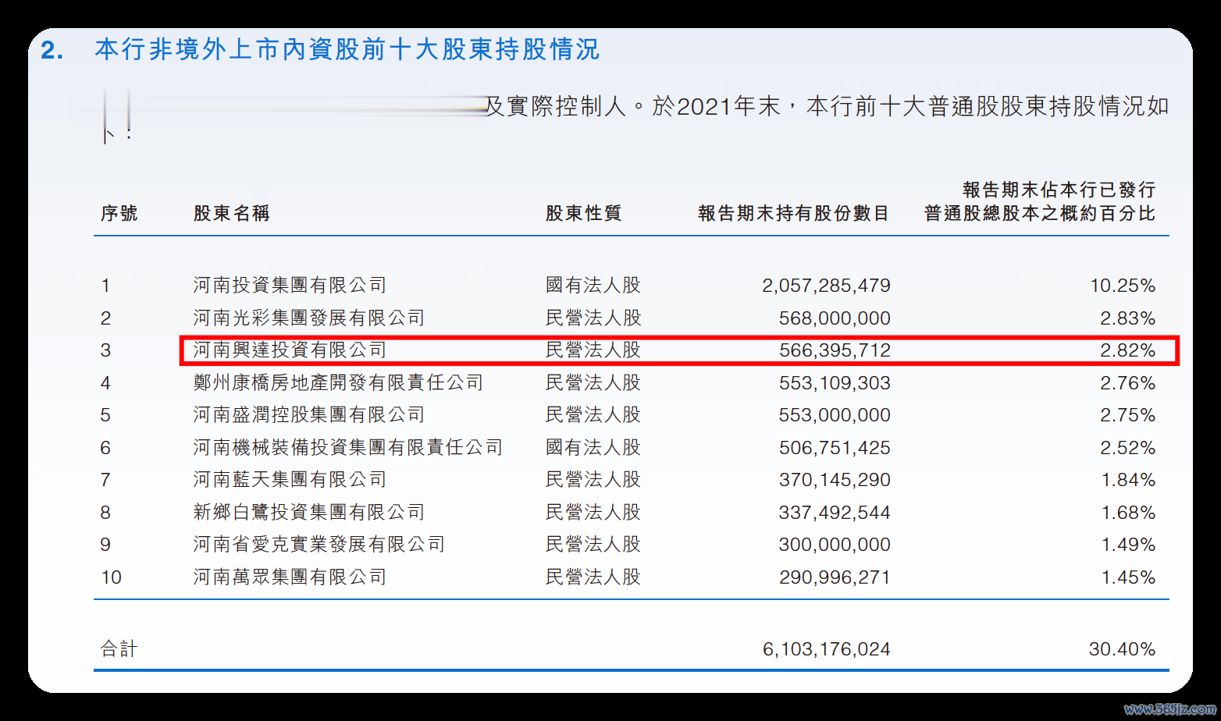Image resolution: width=1221 pixels, height=721 pixels.
Task: Click the 合計 row label
Action: click(119, 649)
